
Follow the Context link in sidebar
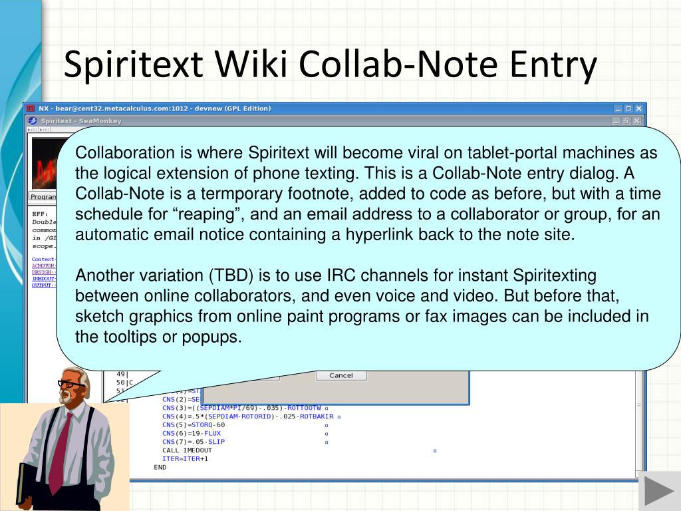click(x=43, y=259)
